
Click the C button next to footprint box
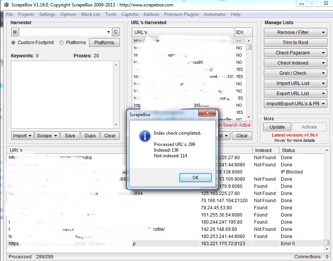116,32
